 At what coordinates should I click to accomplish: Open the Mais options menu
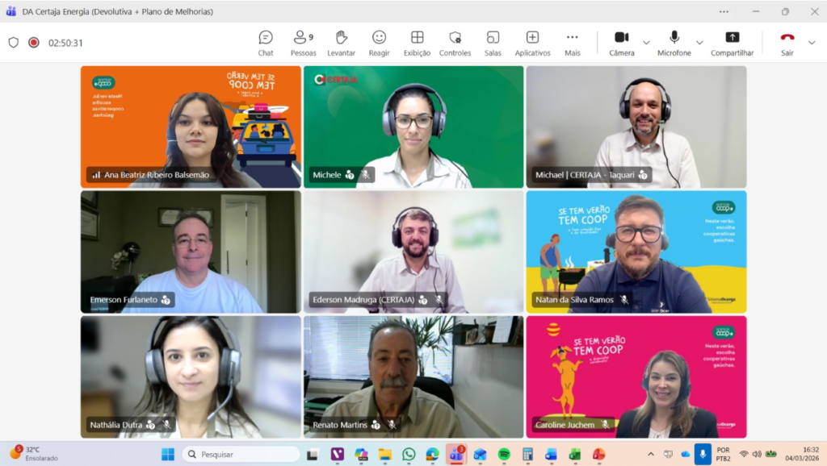pos(572,43)
